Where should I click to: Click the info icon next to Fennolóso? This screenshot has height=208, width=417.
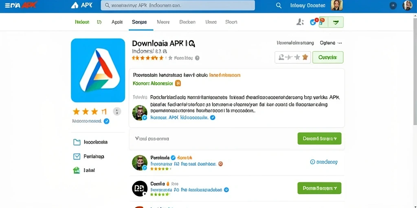197,58
